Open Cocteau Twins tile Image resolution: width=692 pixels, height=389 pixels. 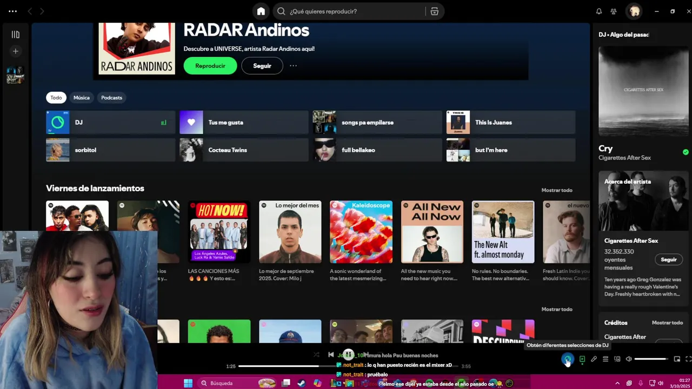[244, 150]
